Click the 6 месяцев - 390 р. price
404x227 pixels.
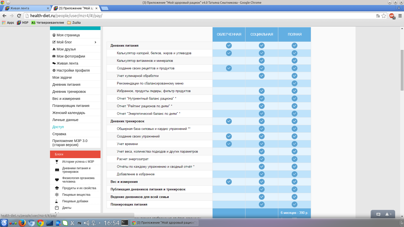pos(294,213)
